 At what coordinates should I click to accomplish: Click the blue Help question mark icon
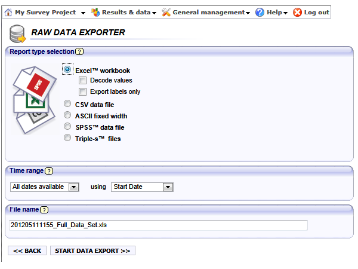tap(260, 12)
